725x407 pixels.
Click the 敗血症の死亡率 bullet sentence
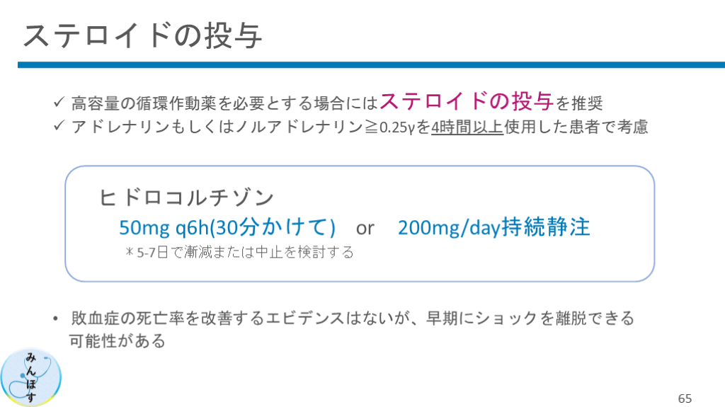[x=353, y=319]
